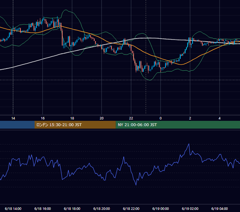Click the 14 hour axis label
240x212 pixels.
(13, 118)
